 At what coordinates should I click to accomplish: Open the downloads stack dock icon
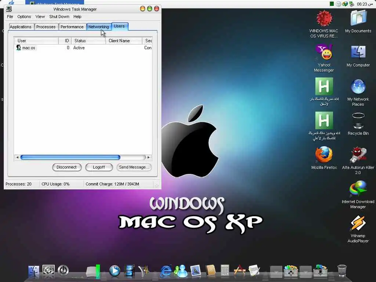(x=320, y=271)
